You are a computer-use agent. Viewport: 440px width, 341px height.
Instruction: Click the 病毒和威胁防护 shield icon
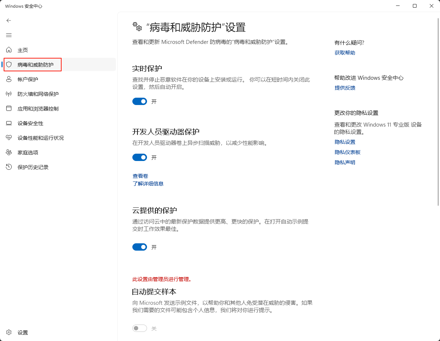tap(9, 64)
